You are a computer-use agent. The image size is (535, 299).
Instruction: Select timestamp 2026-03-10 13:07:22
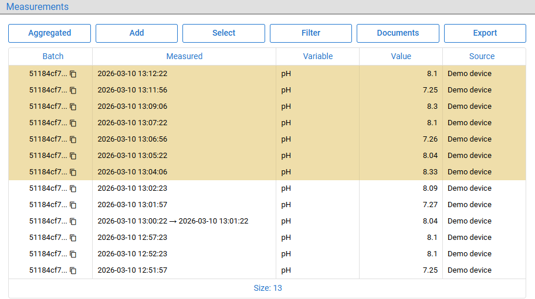pos(133,122)
